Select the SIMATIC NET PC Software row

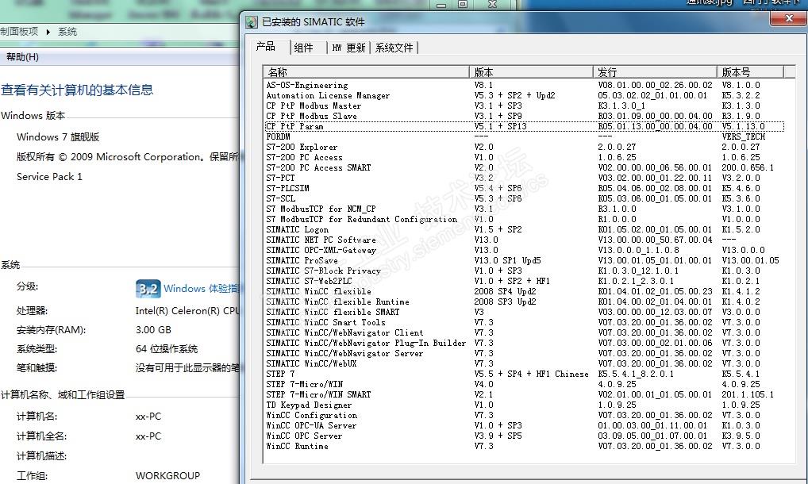point(524,240)
